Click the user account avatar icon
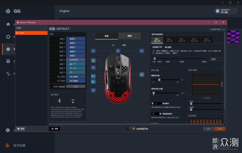Image resolution: width=242 pixels, height=153 pixels. (x=217, y=11)
